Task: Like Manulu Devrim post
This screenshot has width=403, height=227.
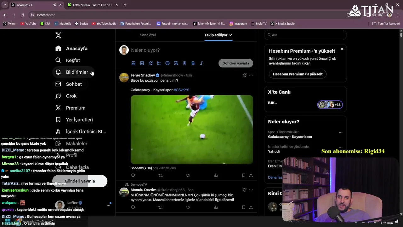Action: tap(188, 207)
